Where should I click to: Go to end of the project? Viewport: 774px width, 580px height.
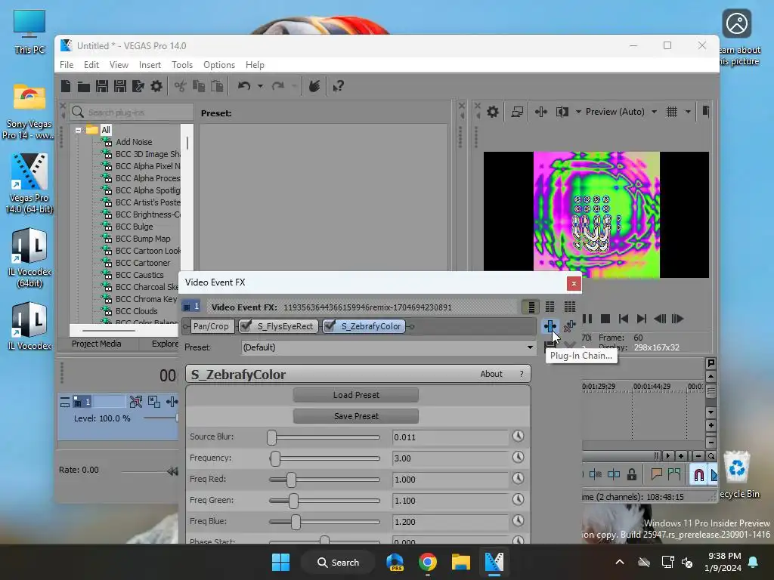pos(641,319)
